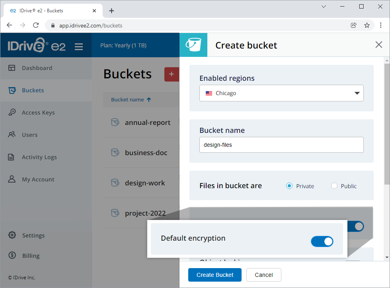Open a new browser tab

coord(111,11)
